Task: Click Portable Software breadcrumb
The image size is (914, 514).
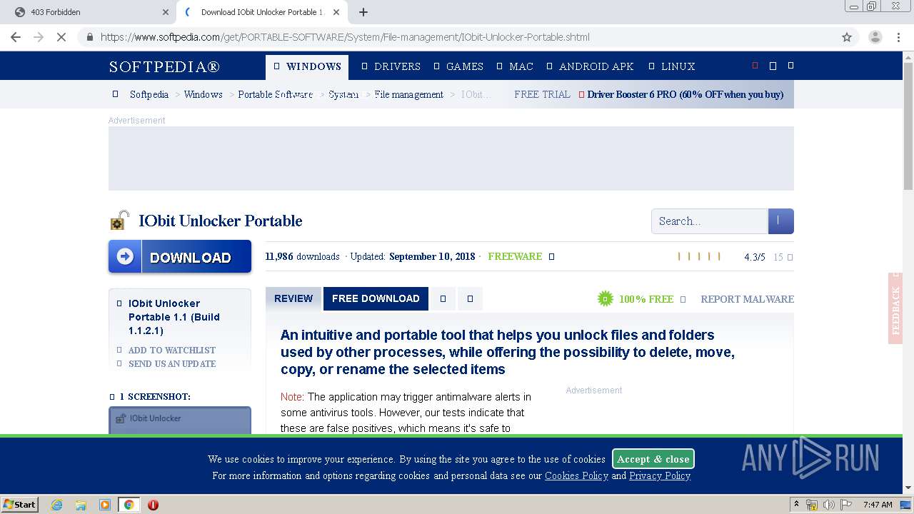Action: coord(276,94)
